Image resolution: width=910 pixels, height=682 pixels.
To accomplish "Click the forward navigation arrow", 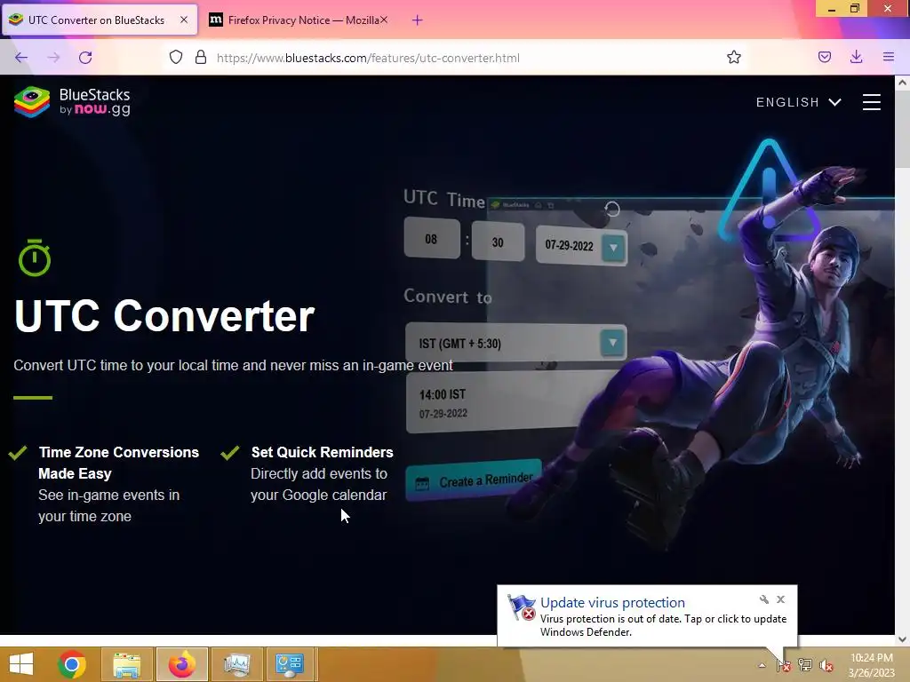I will pyautogui.click(x=53, y=58).
